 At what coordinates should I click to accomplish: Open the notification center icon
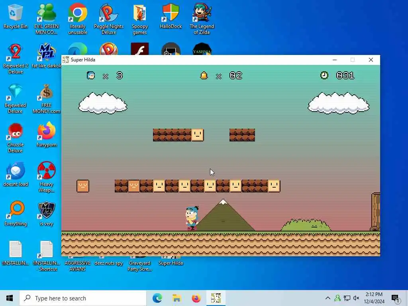pyautogui.click(x=395, y=298)
